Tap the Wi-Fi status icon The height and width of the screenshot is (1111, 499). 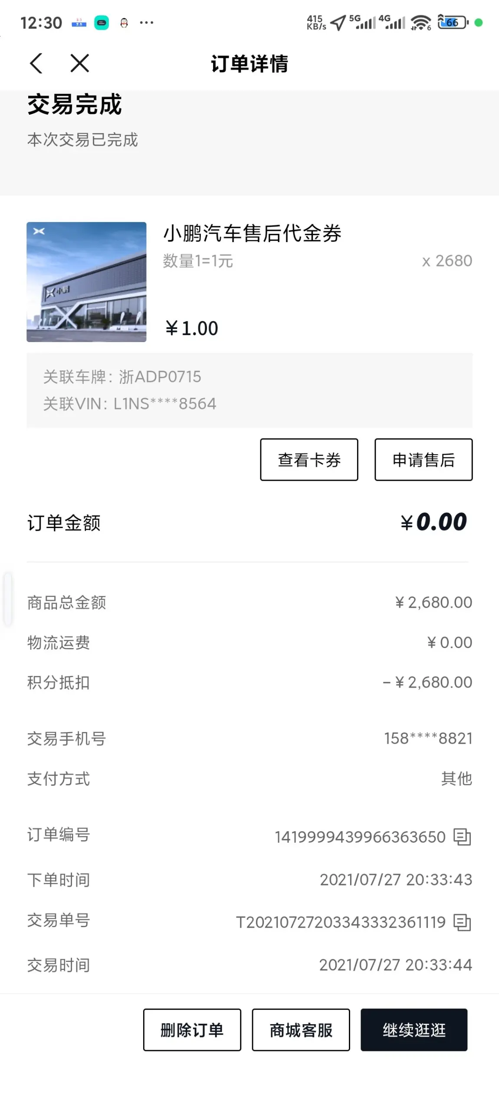coord(420,23)
